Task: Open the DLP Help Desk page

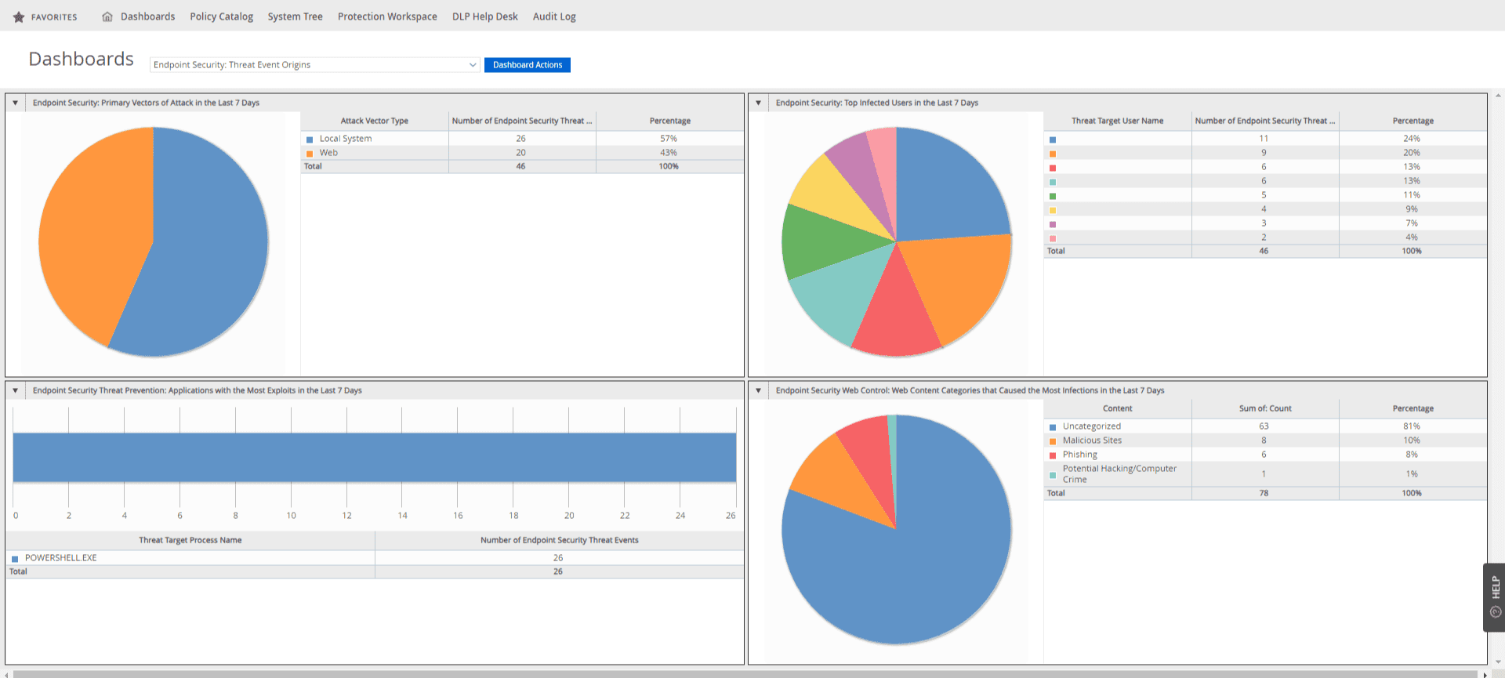Action: click(x=484, y=16)
